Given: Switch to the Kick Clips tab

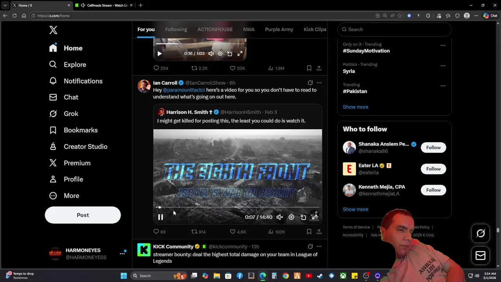Looking at the screenshot, I should click(315, 29).
